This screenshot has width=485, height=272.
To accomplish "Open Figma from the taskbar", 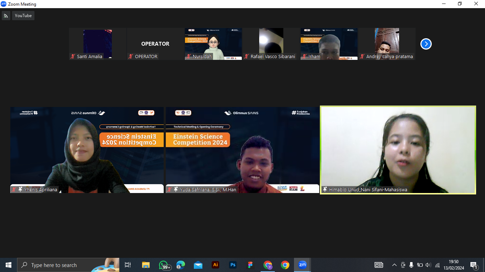I will point(250,265).
